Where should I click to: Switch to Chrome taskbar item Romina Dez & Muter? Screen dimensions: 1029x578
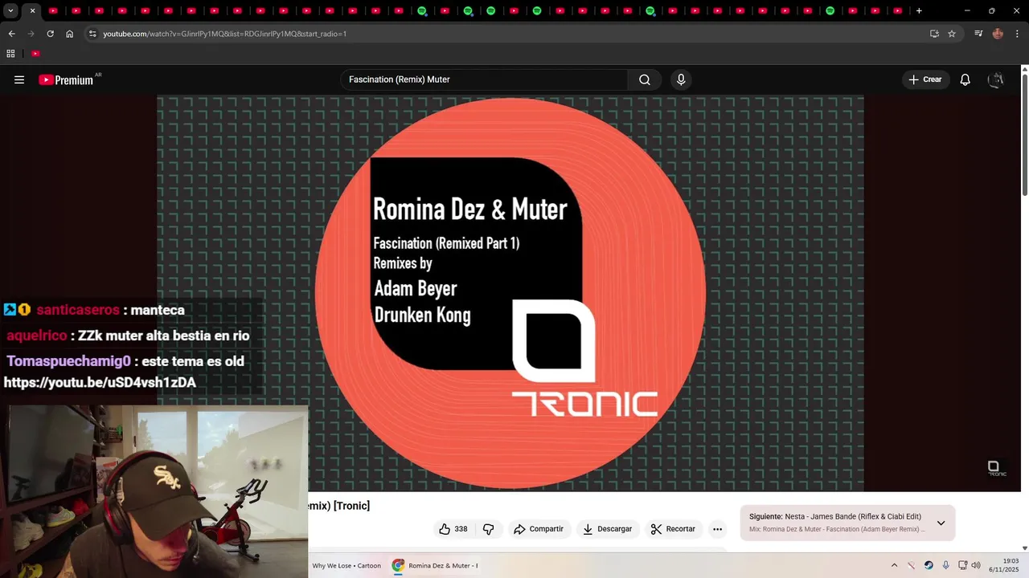point(435,566)
